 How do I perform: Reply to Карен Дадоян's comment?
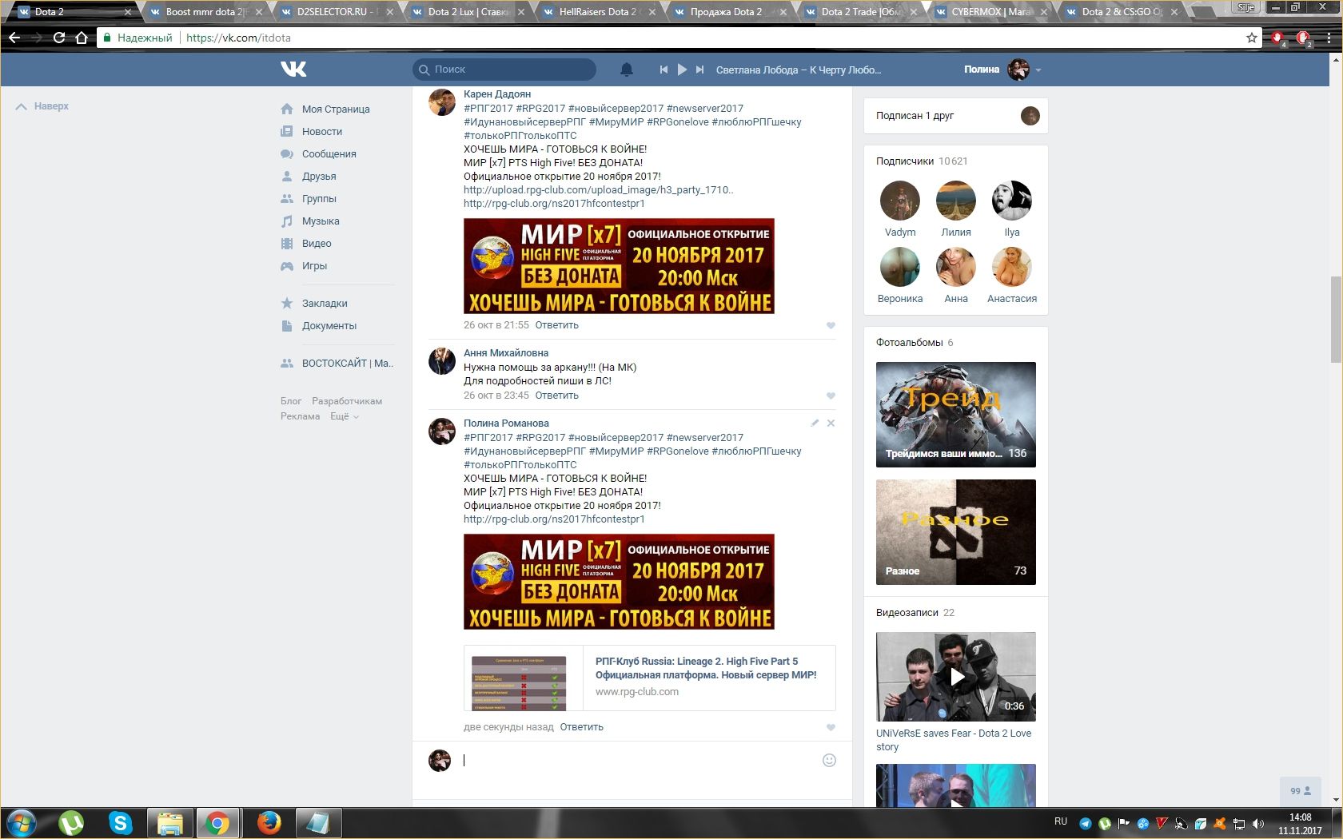pyautogui.click(x=556, y=325)
